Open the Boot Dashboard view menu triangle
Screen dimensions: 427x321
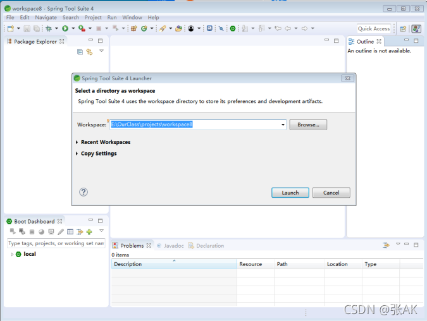click(x=101, y=231)
